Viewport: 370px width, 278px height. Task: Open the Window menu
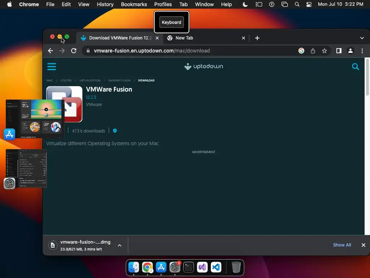click(x=205, y=4)
